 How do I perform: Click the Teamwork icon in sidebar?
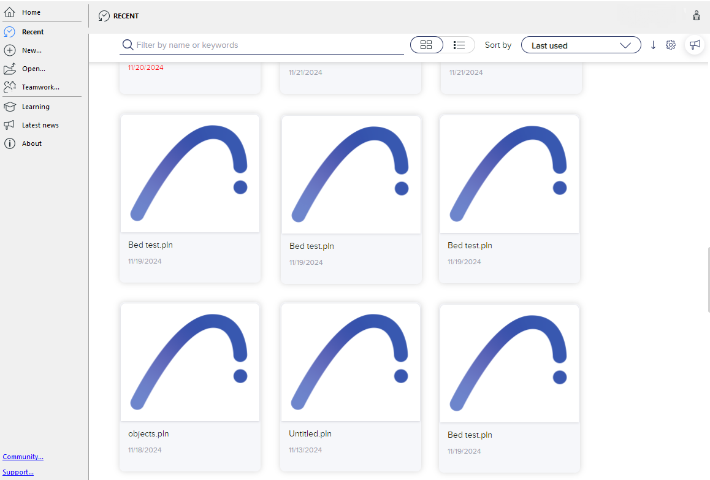(9, 87)
